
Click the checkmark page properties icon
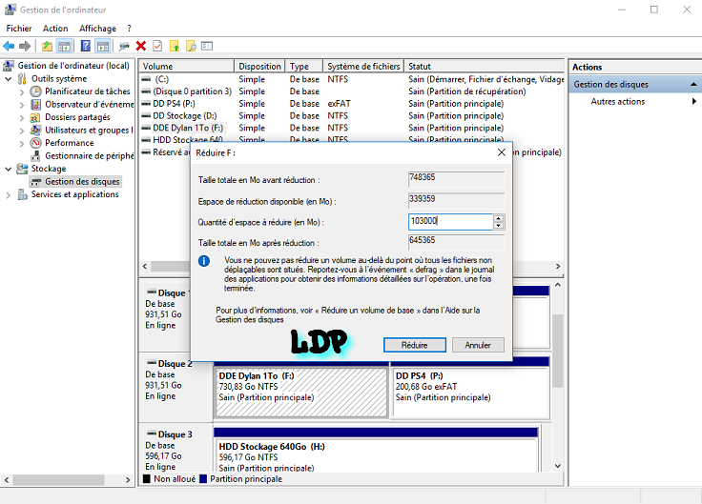tap(157, 46)
